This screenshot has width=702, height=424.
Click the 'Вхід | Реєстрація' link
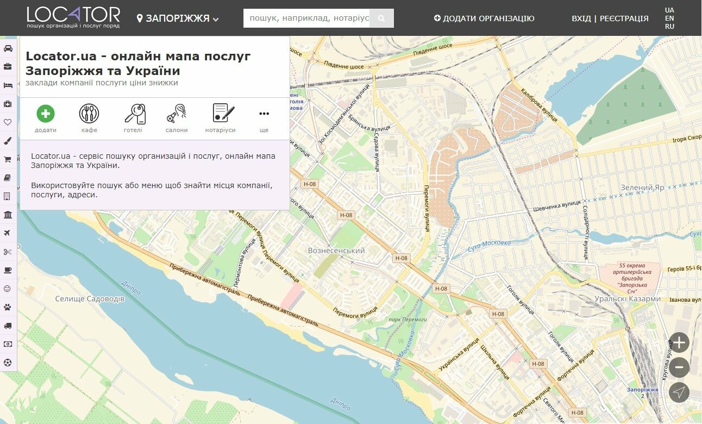click(610, 18)
